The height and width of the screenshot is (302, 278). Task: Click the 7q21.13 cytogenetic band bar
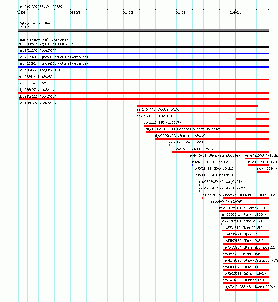(144, 30)
